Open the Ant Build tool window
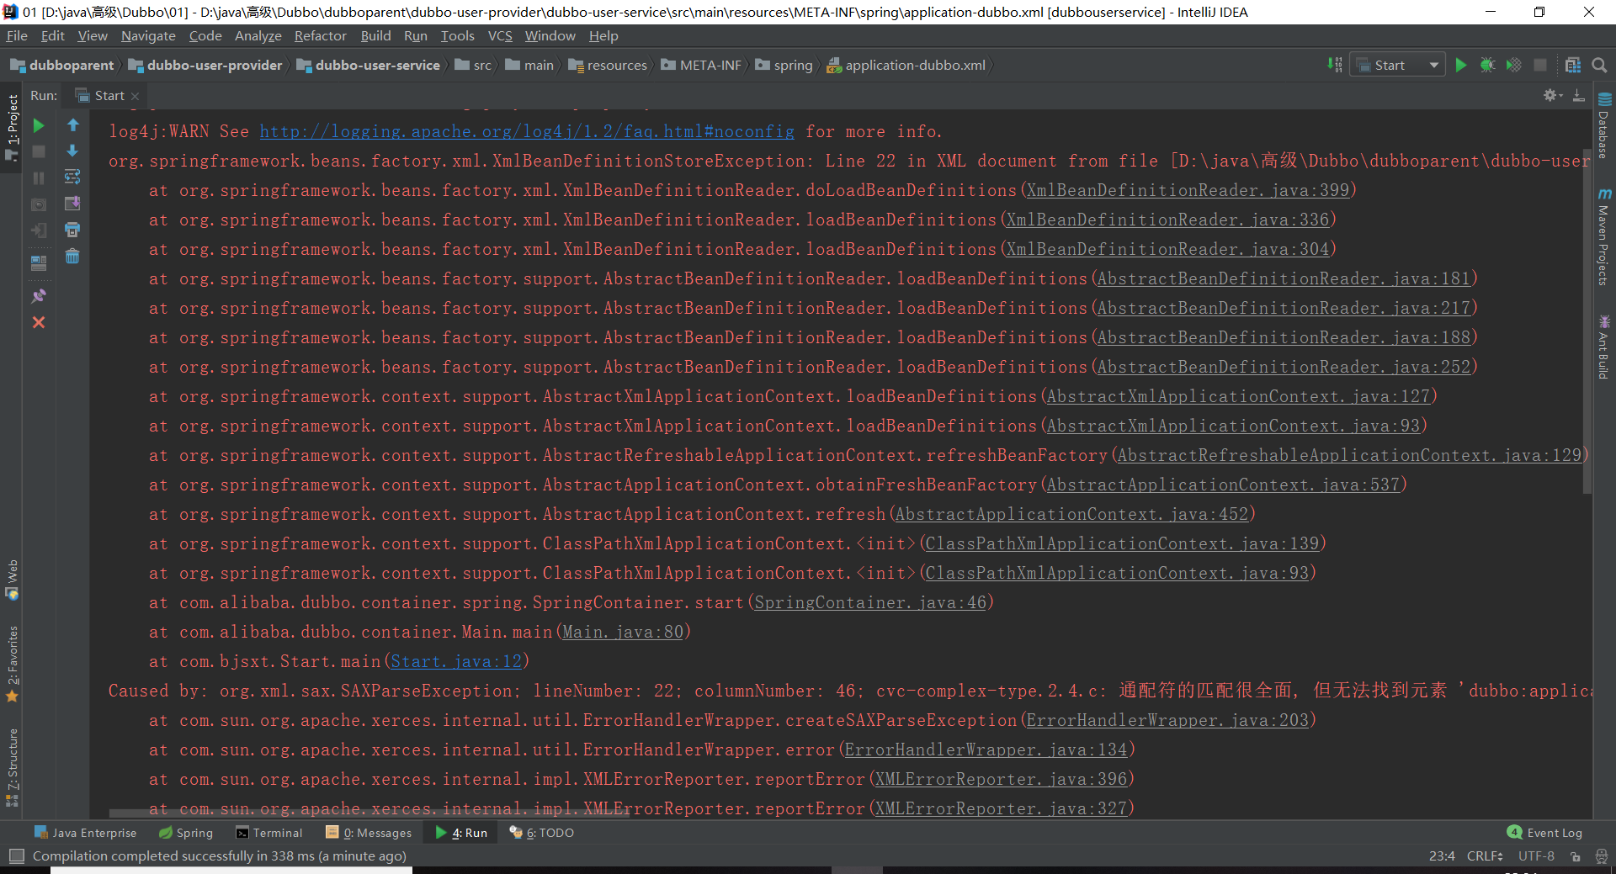The image size is (1616, 874). point(1604,347)
